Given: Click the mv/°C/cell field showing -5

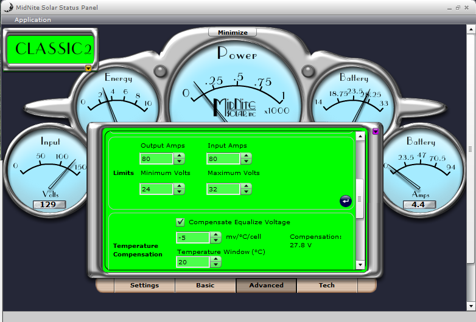Looking at the screenshot, I should (193, 238).
